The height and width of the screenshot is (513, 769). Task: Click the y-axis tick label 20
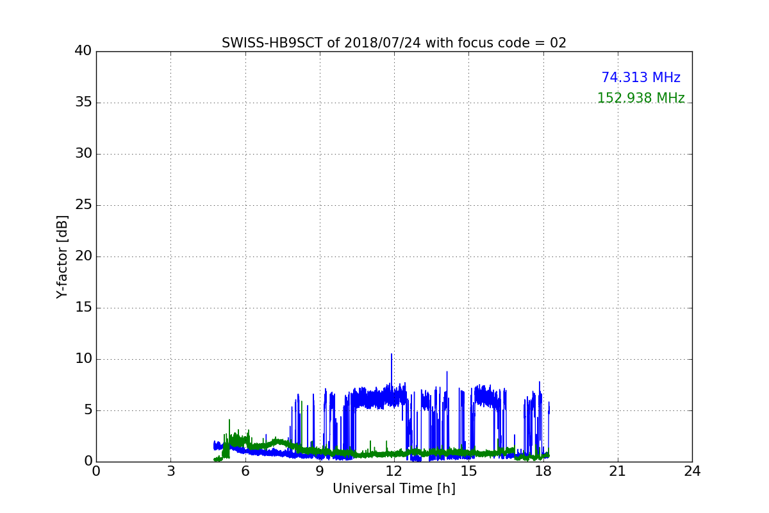click(x=83, y=256)
